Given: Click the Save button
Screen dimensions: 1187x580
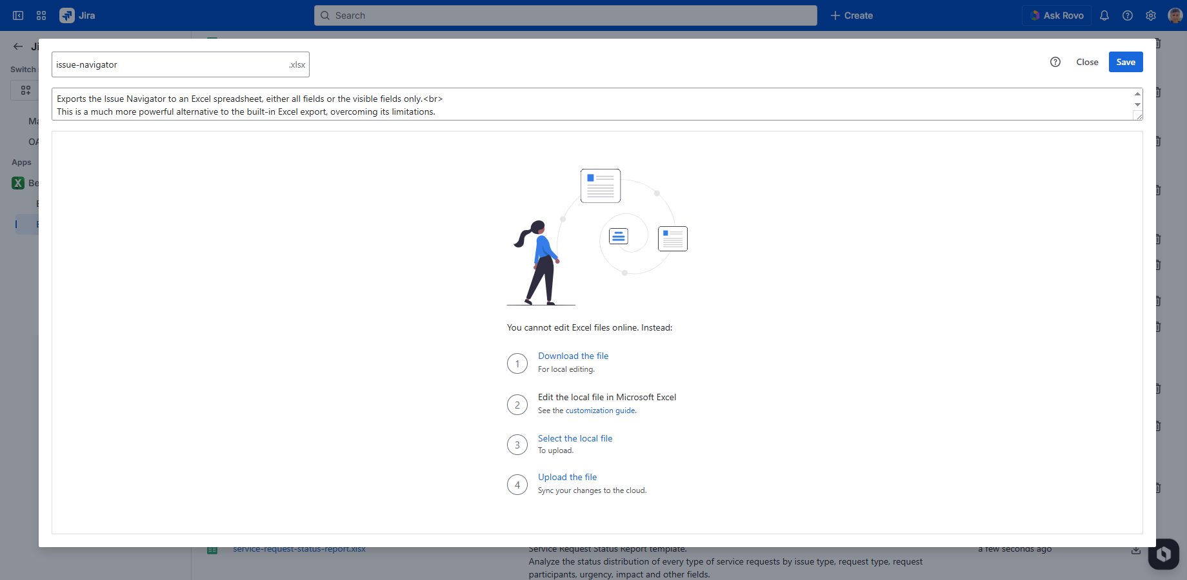Looking at the screenshot, I should tap(1126, 62).
